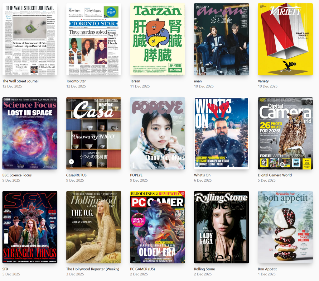319x281 pixels.
Task: Select the PC Gamer cover thumbnail
Action: point(157,227)
